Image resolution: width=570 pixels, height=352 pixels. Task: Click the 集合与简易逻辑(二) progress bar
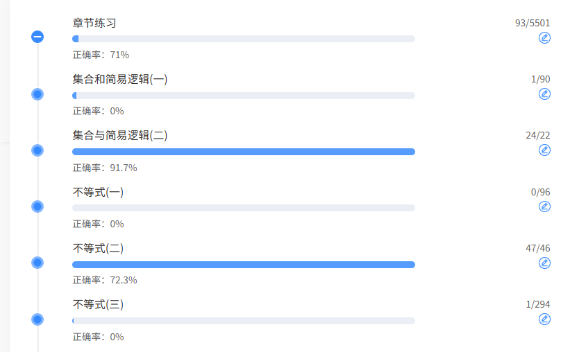pos(243,152)
